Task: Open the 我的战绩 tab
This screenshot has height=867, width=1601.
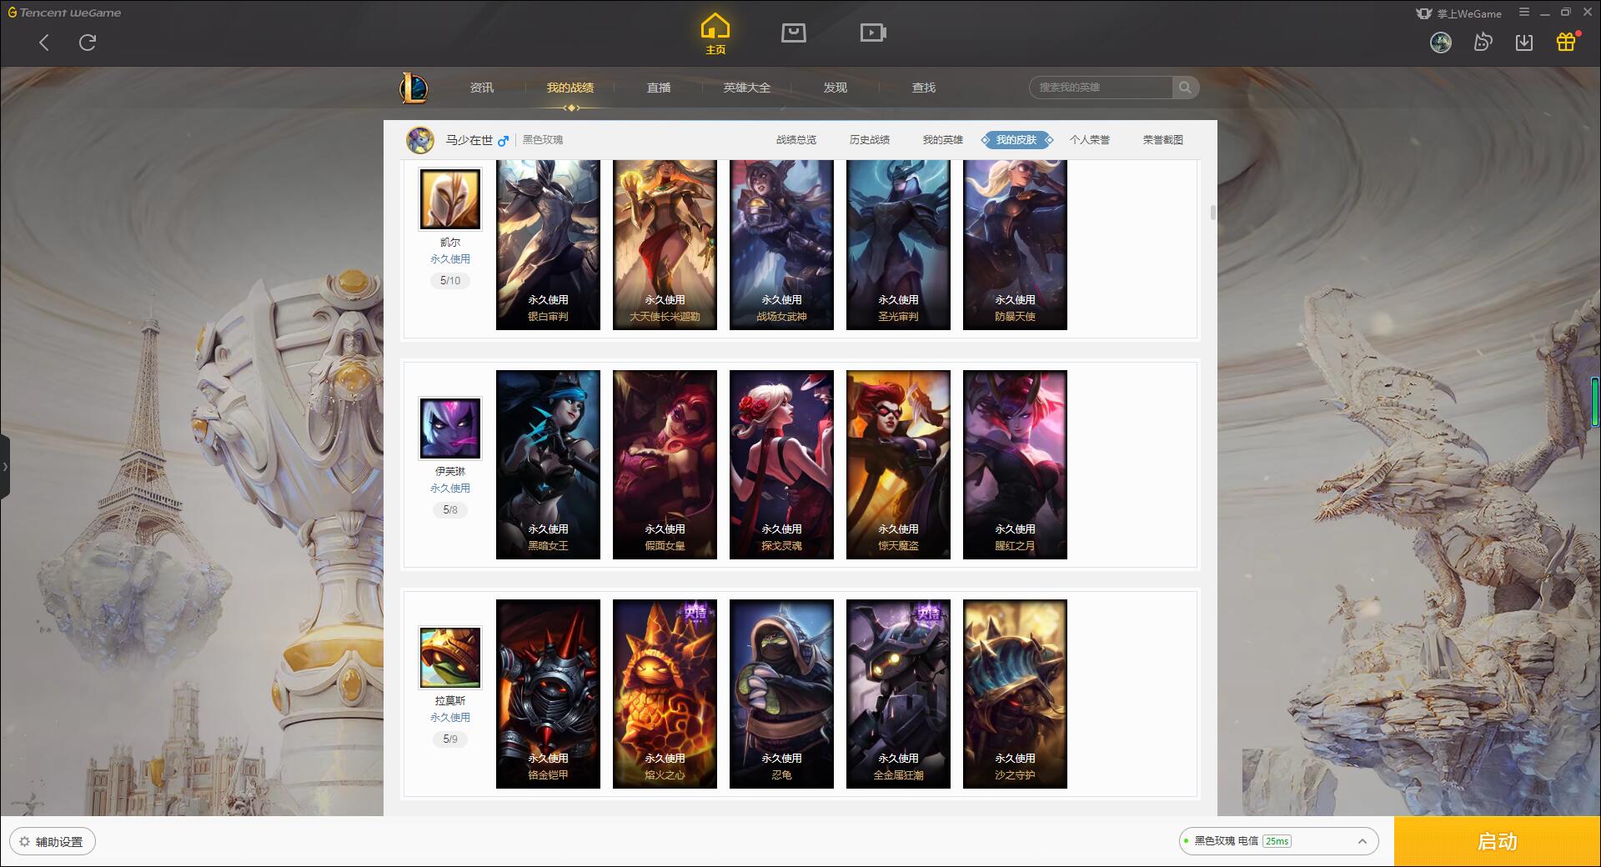Action: click(570, 88)
